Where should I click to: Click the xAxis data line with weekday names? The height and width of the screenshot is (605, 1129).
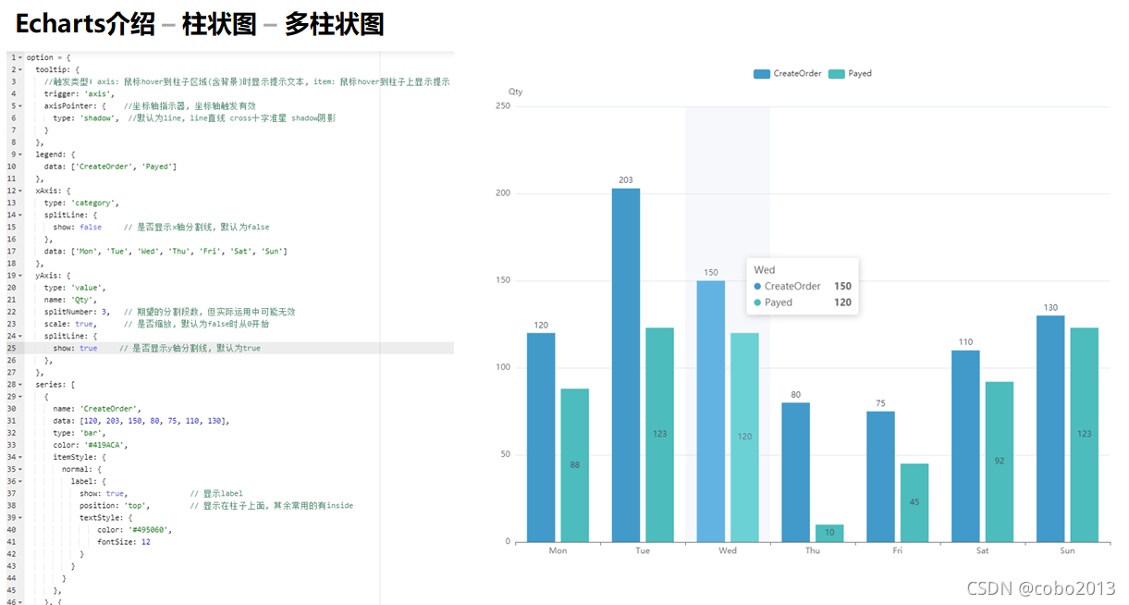pyautogui.click(x=166, y=252)
